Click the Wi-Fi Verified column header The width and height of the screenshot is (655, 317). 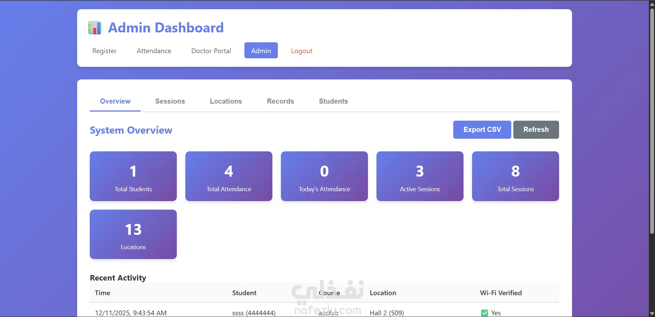pos(501,293)
